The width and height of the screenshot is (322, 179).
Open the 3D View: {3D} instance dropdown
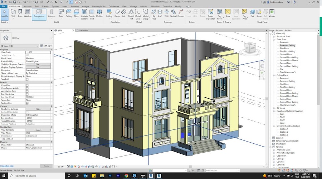tap(37, 46)
